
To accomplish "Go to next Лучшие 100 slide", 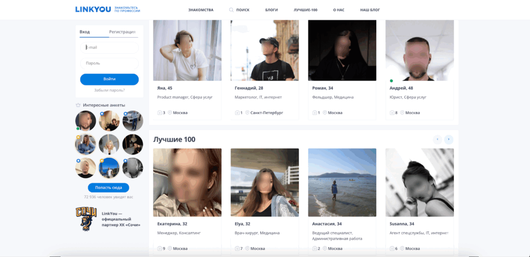I will point(448,139).
